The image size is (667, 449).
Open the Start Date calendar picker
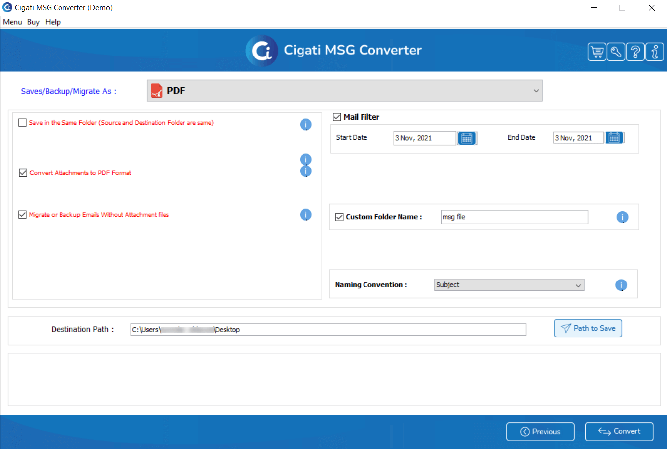click(x=467, y=138)
